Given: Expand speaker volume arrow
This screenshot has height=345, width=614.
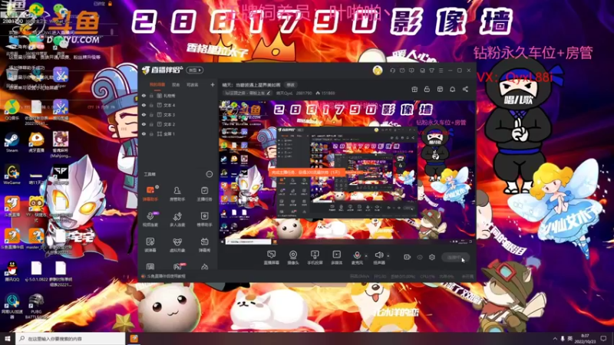Looking at the screenshot, I should tap(388, 256).
